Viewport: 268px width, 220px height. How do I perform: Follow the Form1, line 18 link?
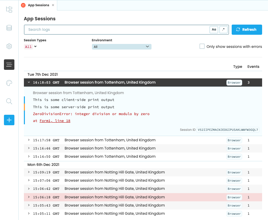pos(55,120)
